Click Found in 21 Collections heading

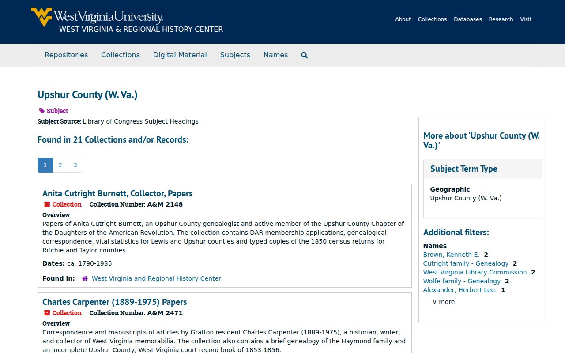(x=113, y=139)
